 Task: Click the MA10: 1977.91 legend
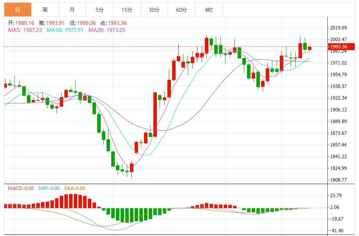pos(65,30)
